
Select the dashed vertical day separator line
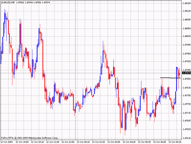pos(75,70)
